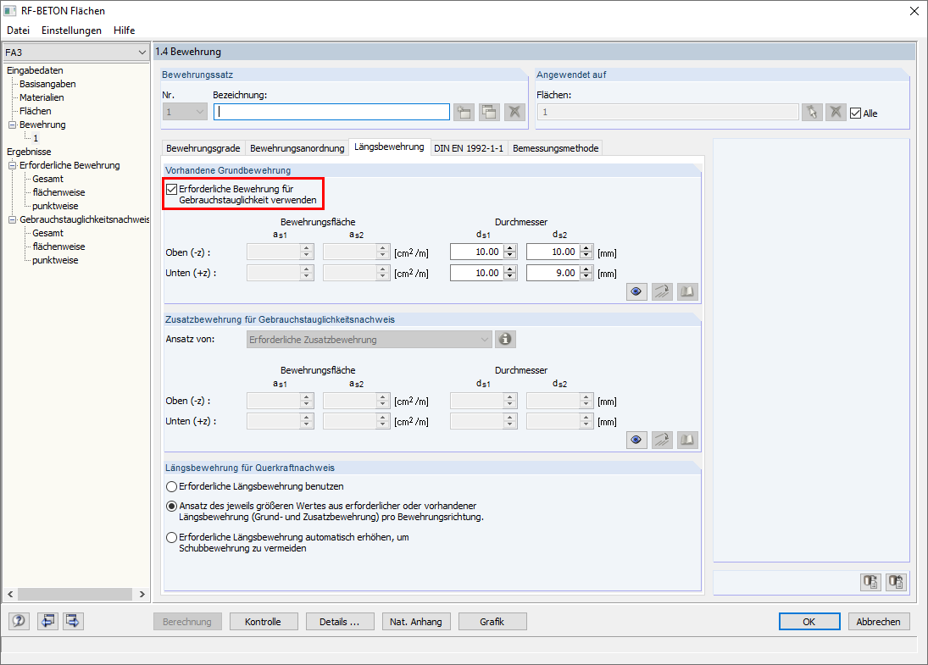Go to next module window icon
Image resolution: width=928 pixels, height=665 pixels.
(73, 621)
